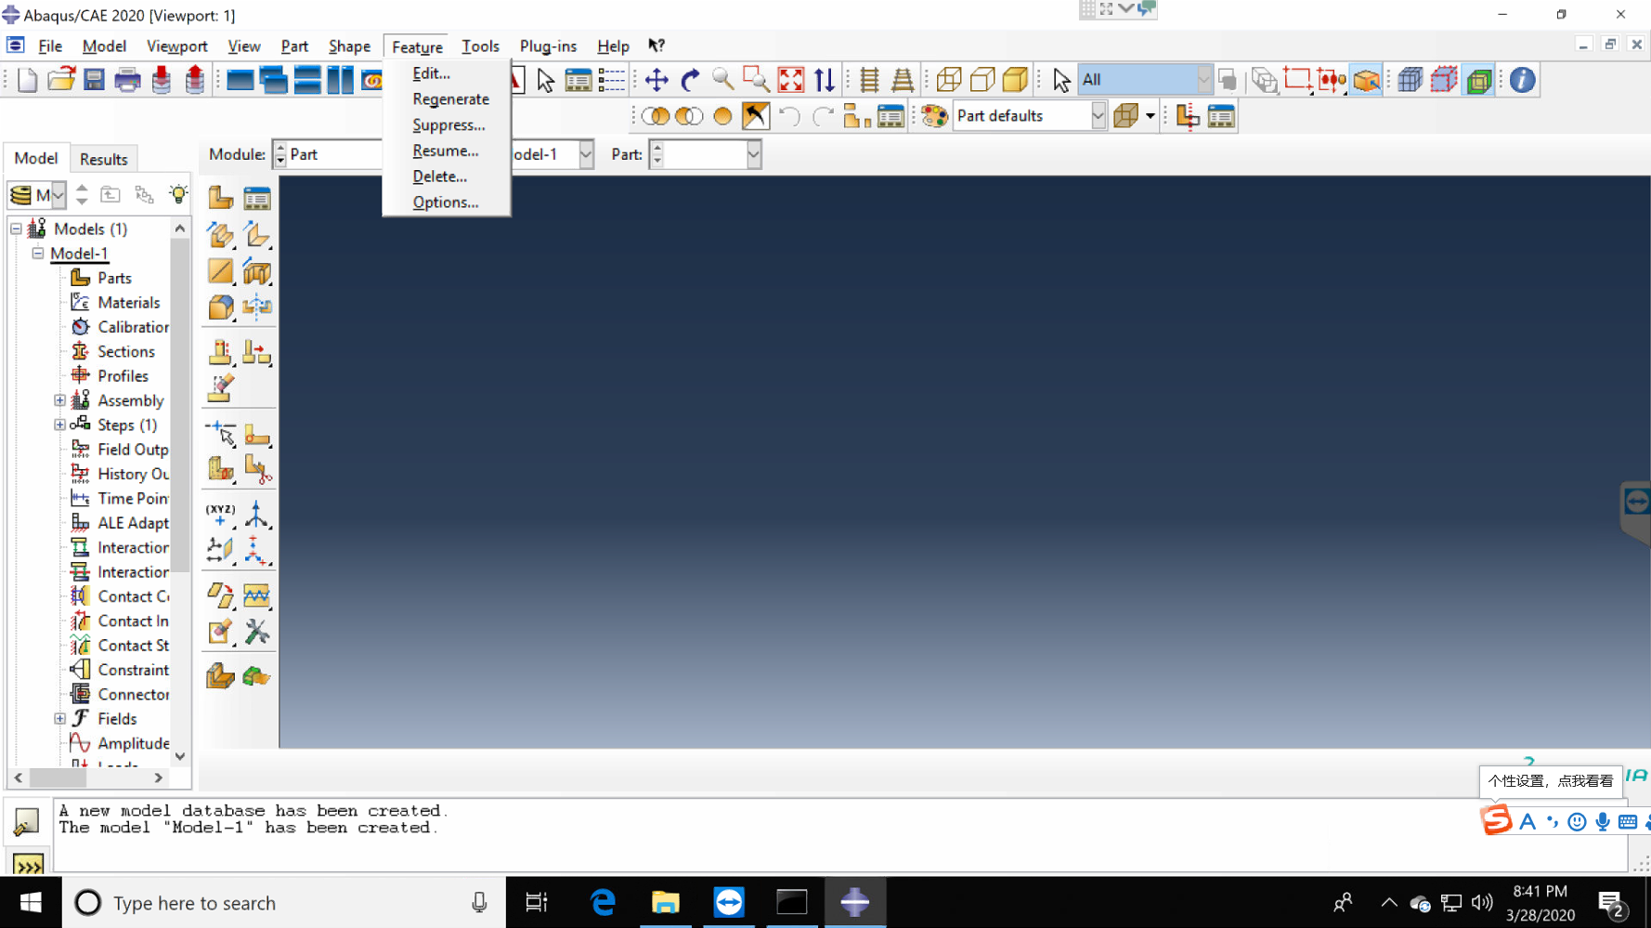Turn perspective on icon
This screenshot has width=1651, height=928.
click(x=902, y=80)
